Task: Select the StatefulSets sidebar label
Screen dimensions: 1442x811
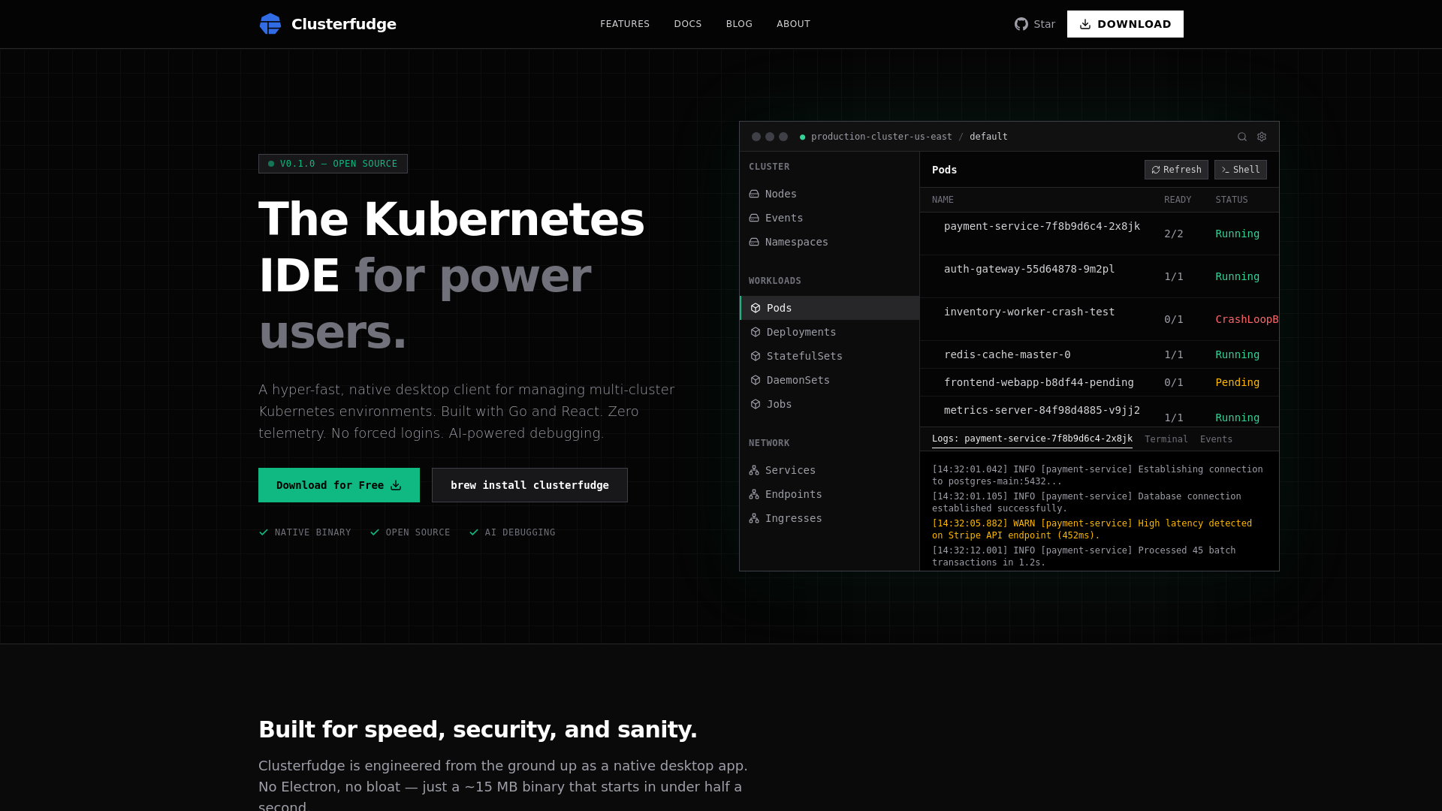Action: coord(804,356)
